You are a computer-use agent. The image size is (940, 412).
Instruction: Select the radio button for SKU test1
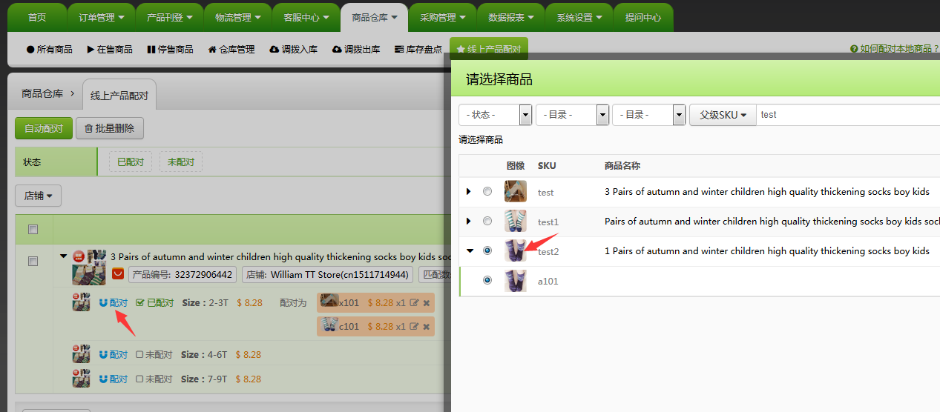point(487,221)
